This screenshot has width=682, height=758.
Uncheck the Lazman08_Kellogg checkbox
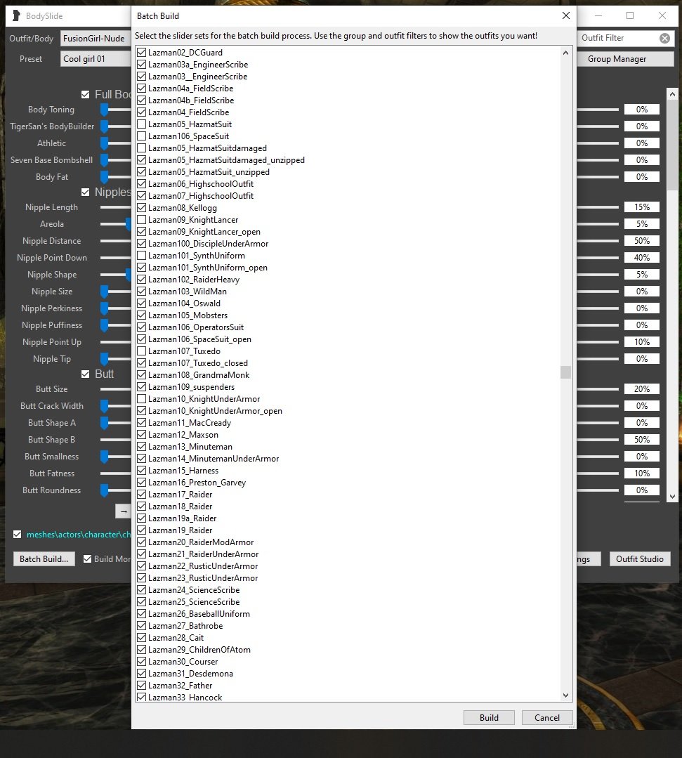[x=142, y=208]
